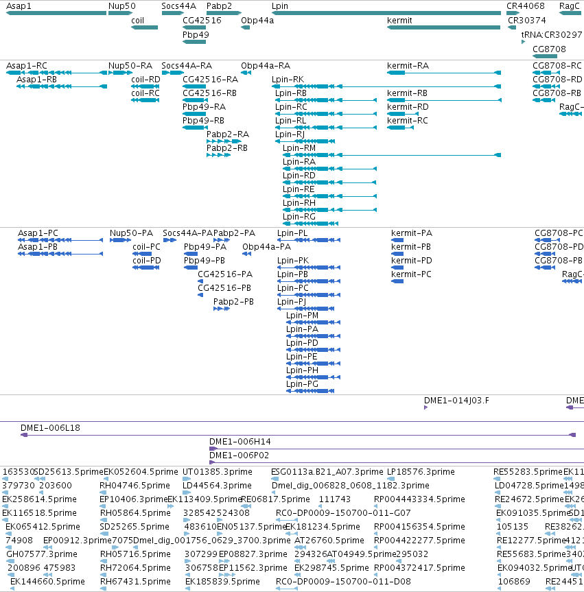Click the Socs44A-RA transcript label
This screenshot has height=592, width=584.
point(187,66)
